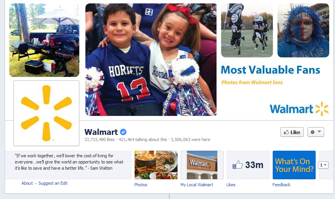Click the Suggest an Edit link
The image size is (335, 199).
coord(53,183)
